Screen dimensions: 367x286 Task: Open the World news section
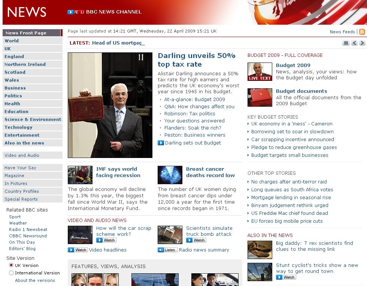(33, 41)
